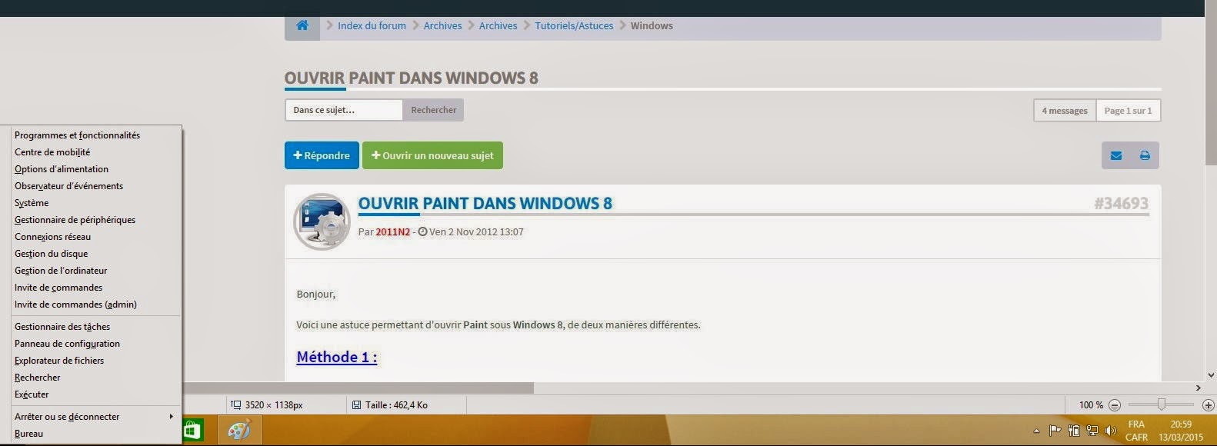Click the file size disk icon in Paint's status bar
This screenshot has height=446, width=1217.
(356, 404)
